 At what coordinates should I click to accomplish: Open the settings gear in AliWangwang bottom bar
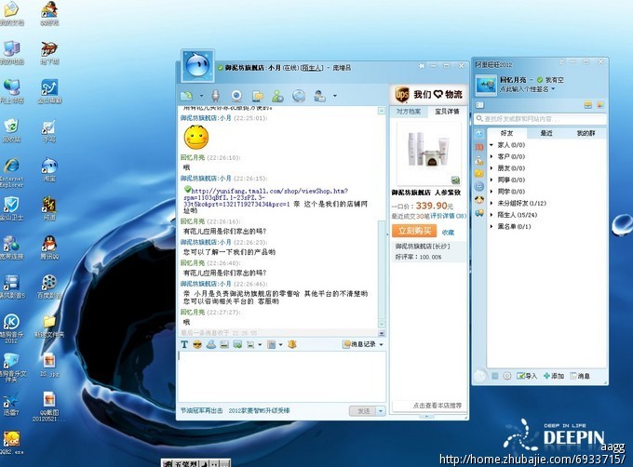tap(507, 376)
